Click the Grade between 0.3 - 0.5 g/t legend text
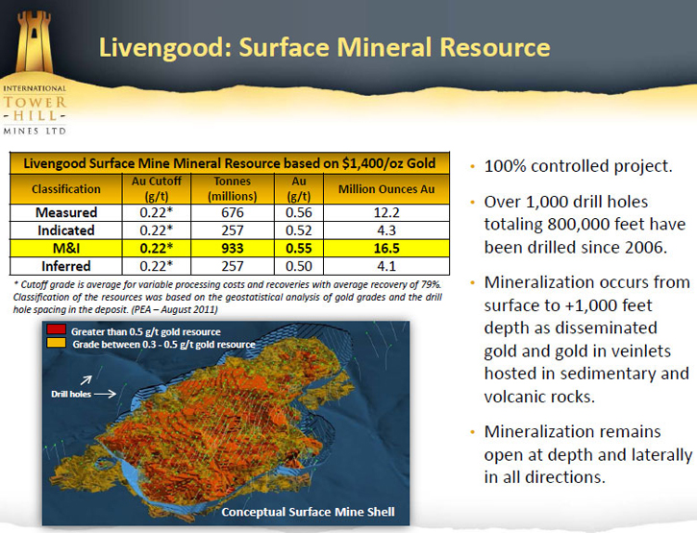 click(x=163, y=344)
